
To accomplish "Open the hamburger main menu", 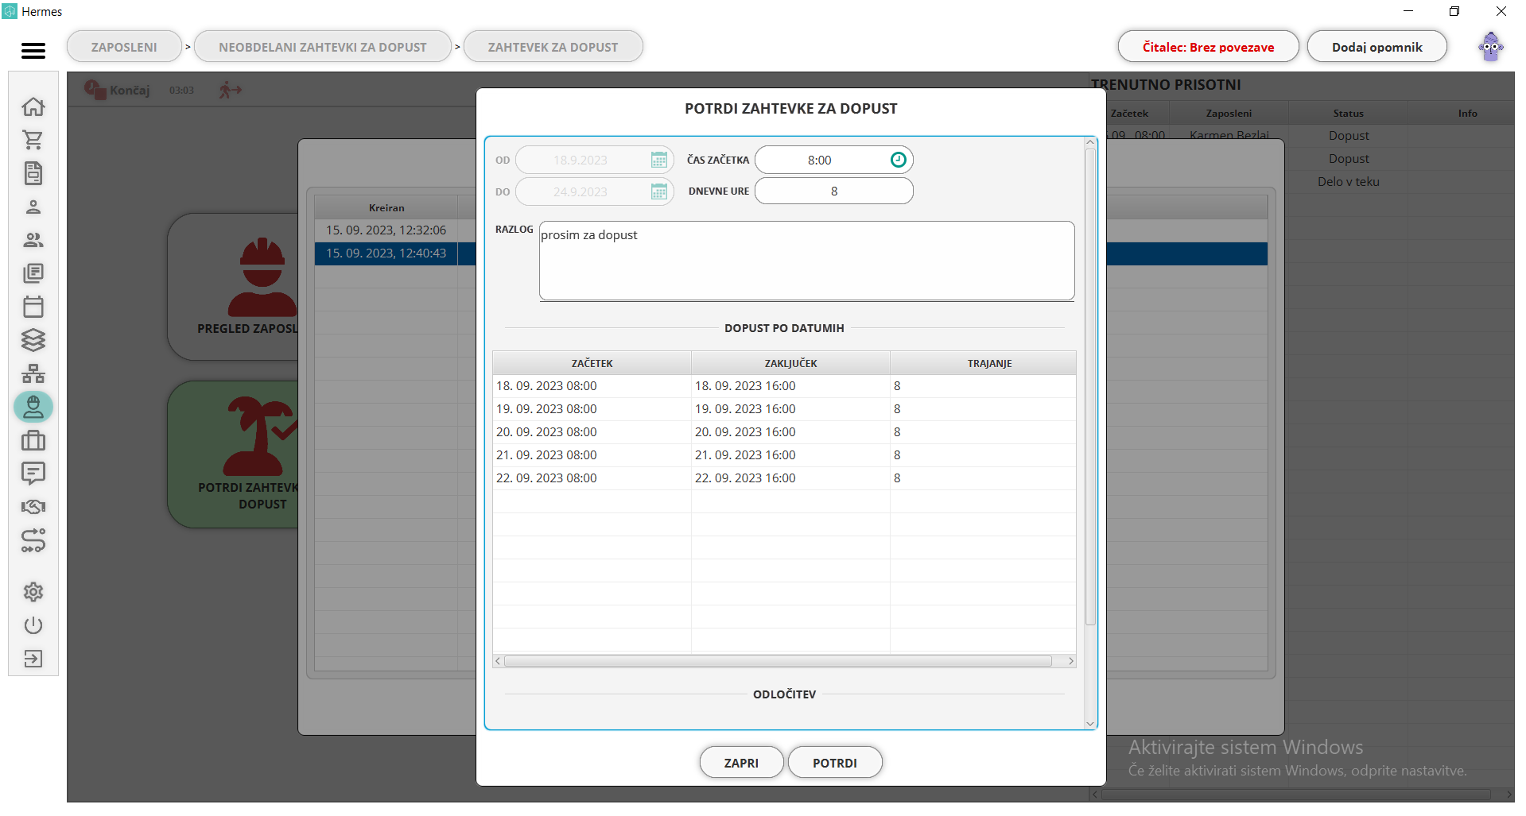I will 33,51.
